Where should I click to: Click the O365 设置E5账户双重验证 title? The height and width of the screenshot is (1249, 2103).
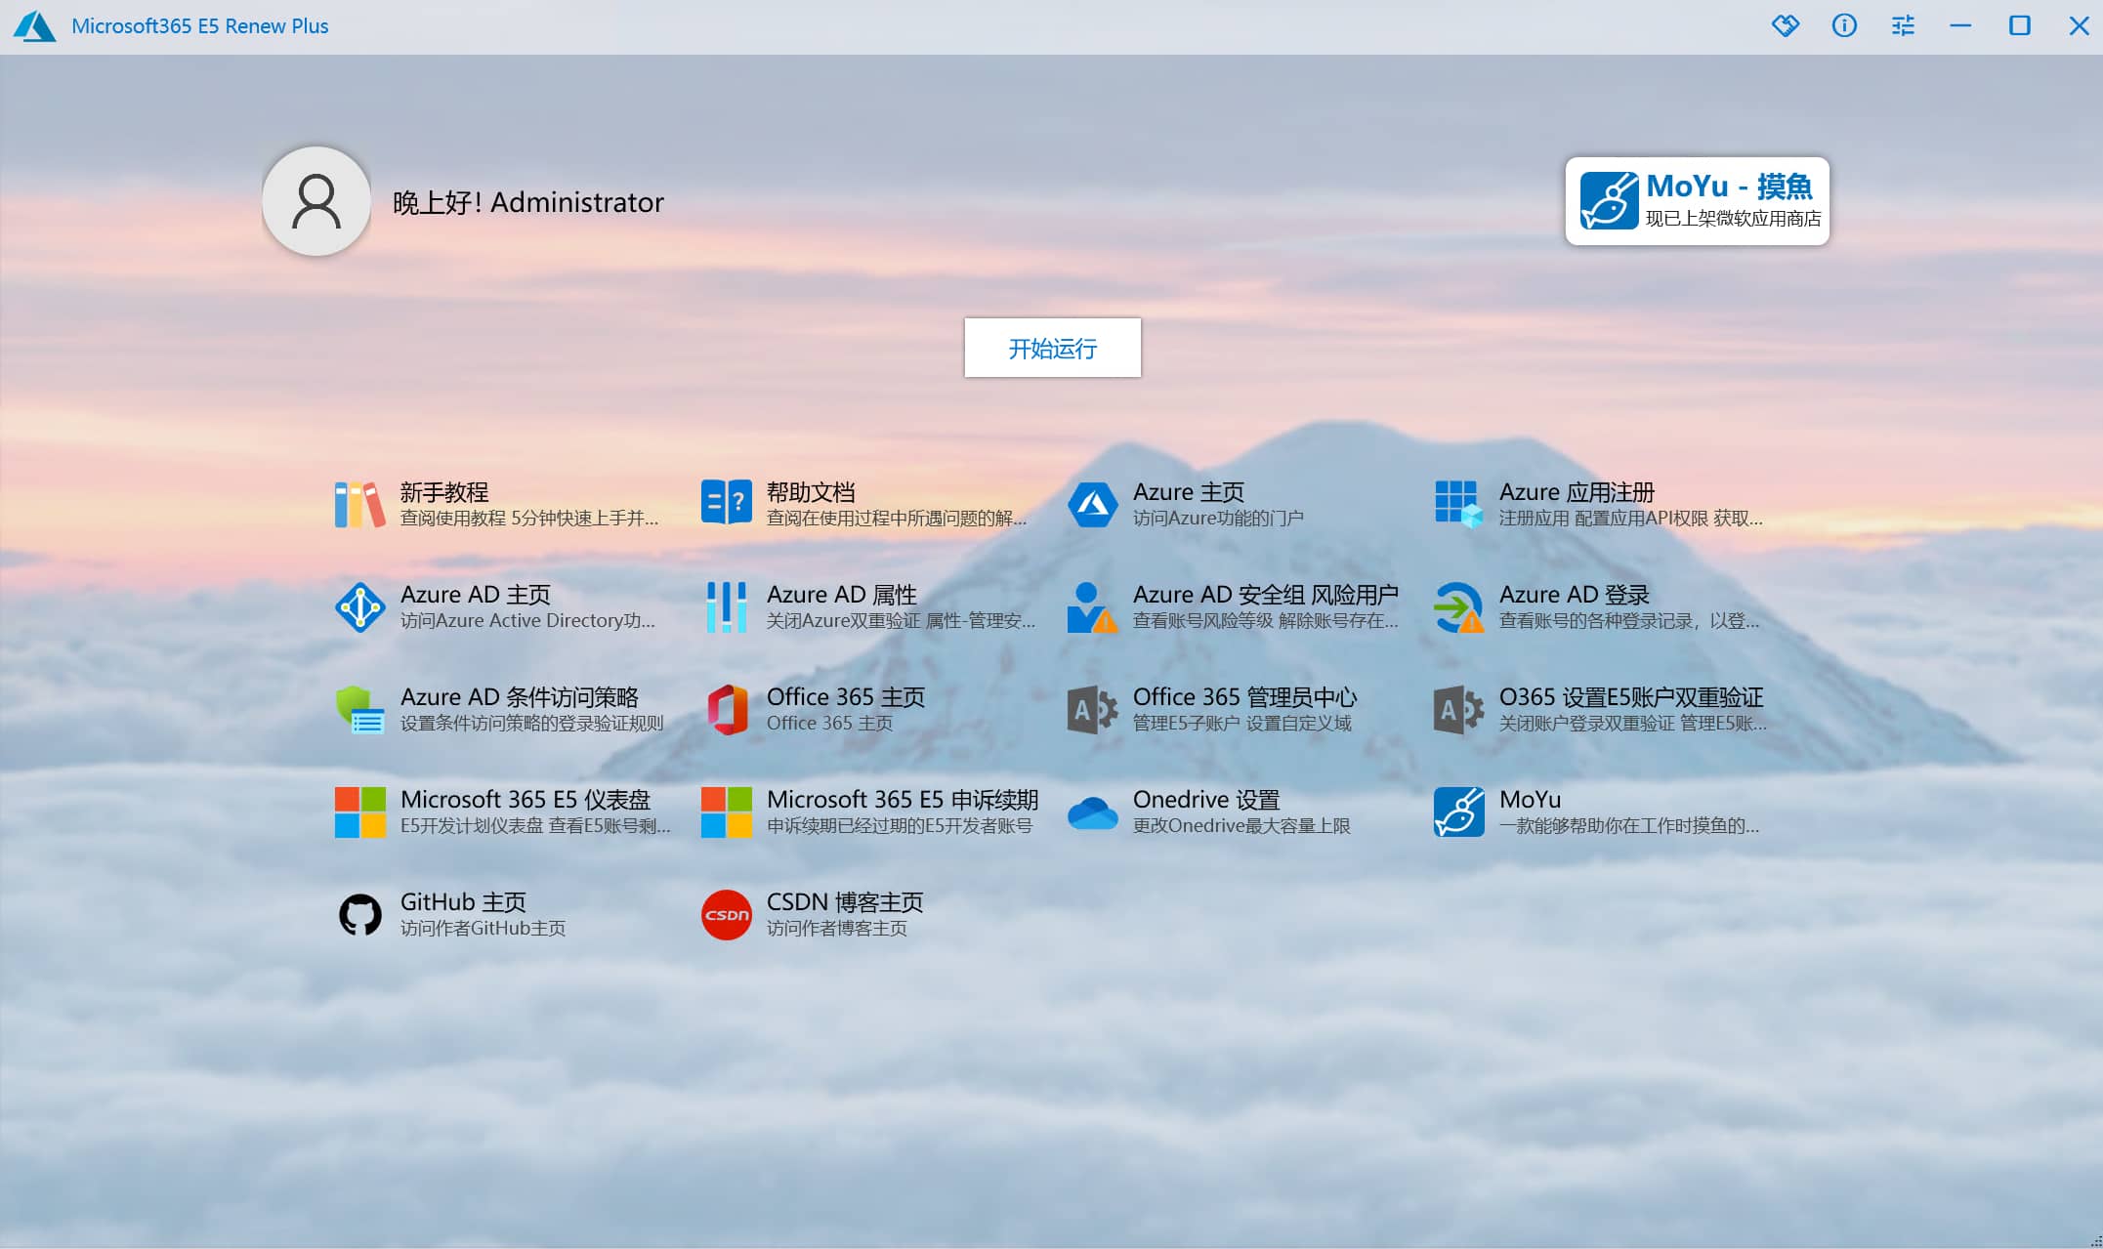(x=1631, y=697)
